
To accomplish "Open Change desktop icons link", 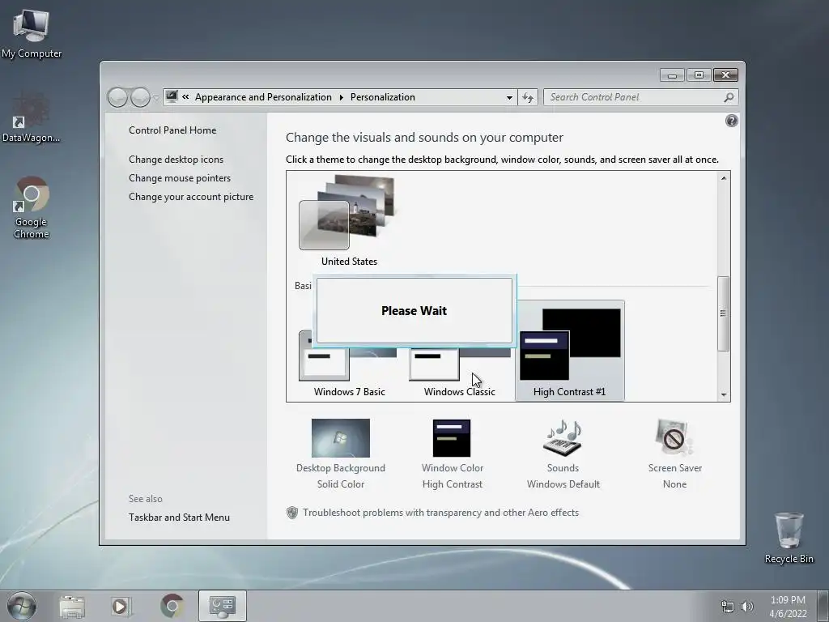I will pyautogui.click(x=176, y=160).
